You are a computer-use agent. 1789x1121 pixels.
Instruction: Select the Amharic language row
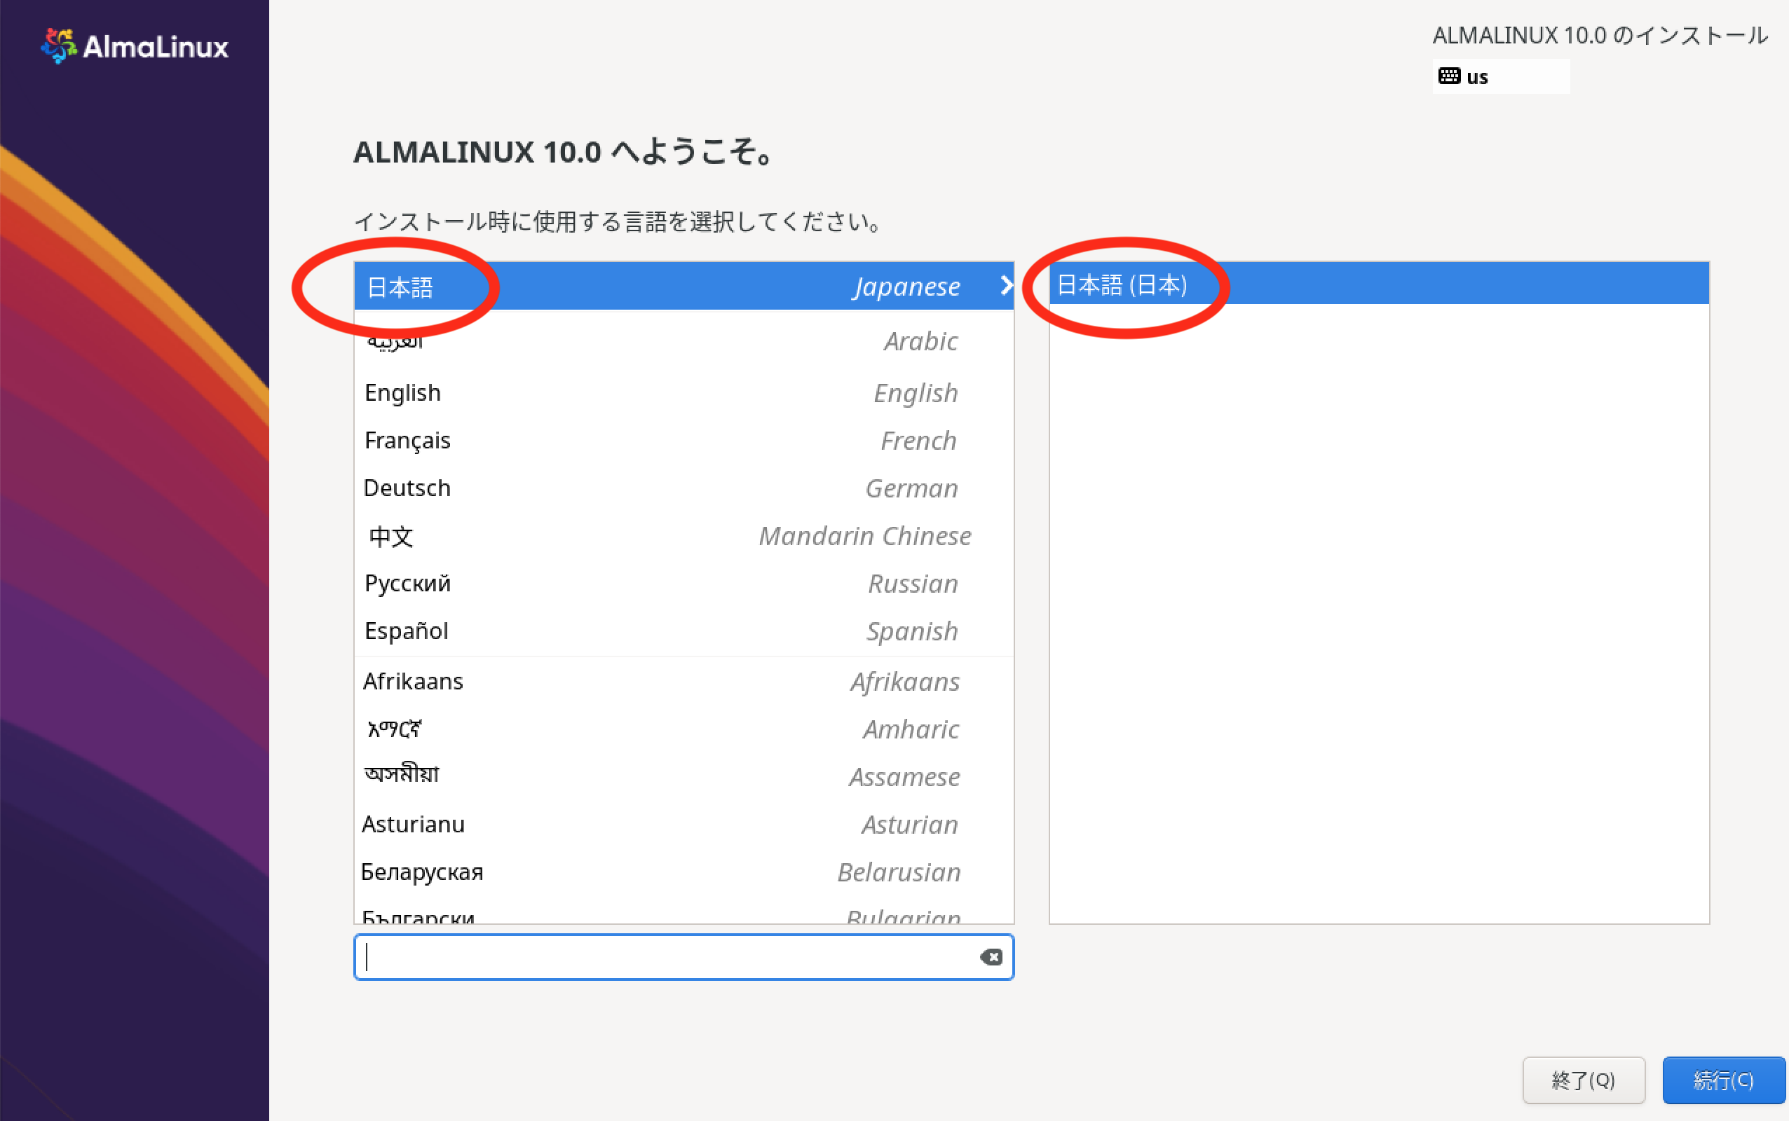(x=683, y=729)
